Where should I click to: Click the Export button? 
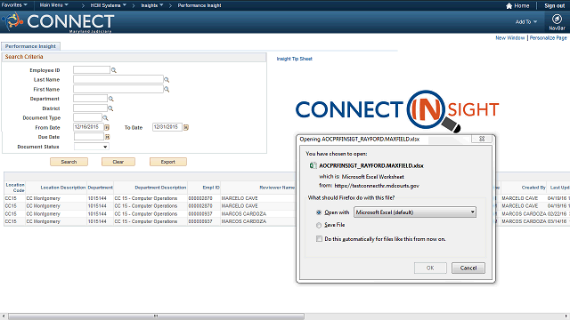coord(168,162)
